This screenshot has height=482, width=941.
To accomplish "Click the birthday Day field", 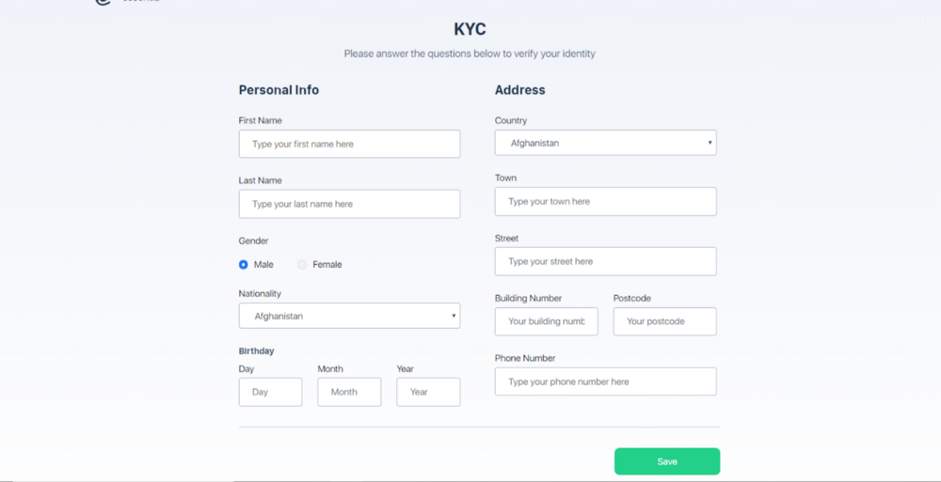I will pyautogui.click(x=271, y=392).
